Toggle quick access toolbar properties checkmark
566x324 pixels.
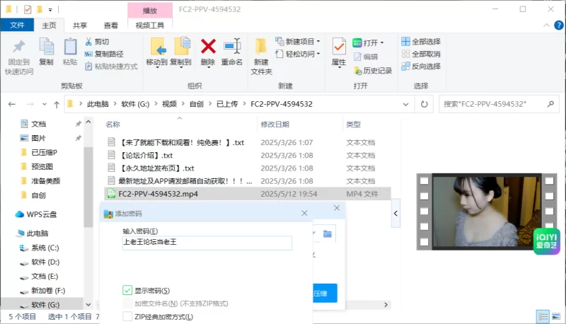pos(28,9)
